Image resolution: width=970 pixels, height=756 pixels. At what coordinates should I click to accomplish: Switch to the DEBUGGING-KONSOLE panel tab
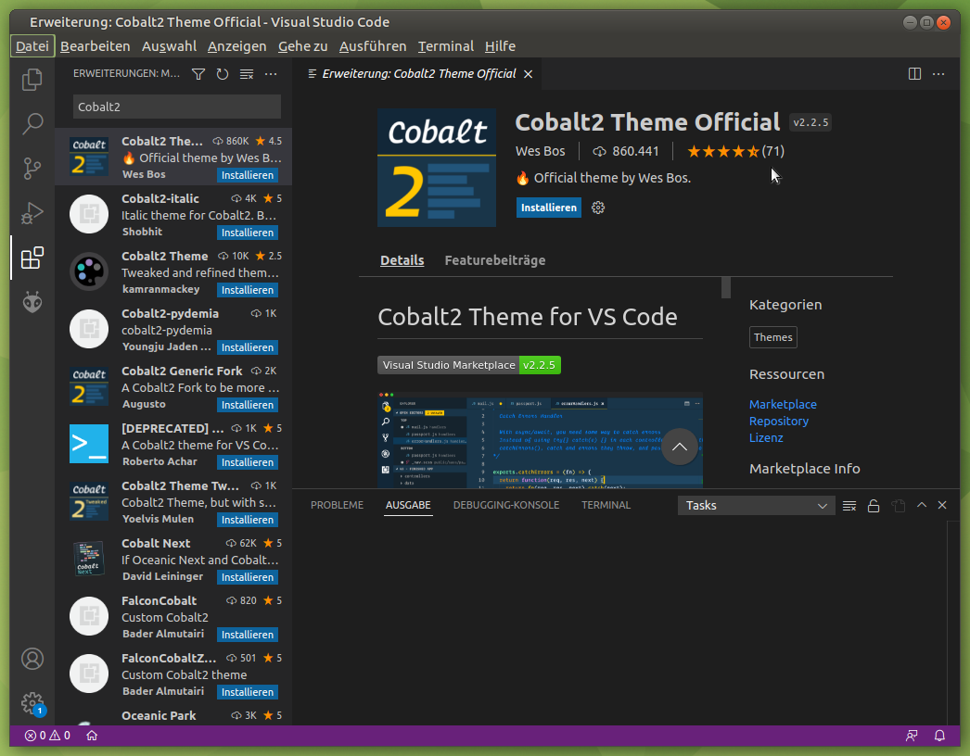point(506,505)
